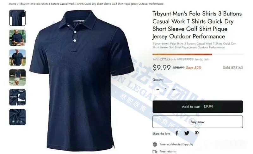The height and width of the screenshot is (154, 253).
Task: Select thumbnail of man on tennis court
Action: coord(17,77)
